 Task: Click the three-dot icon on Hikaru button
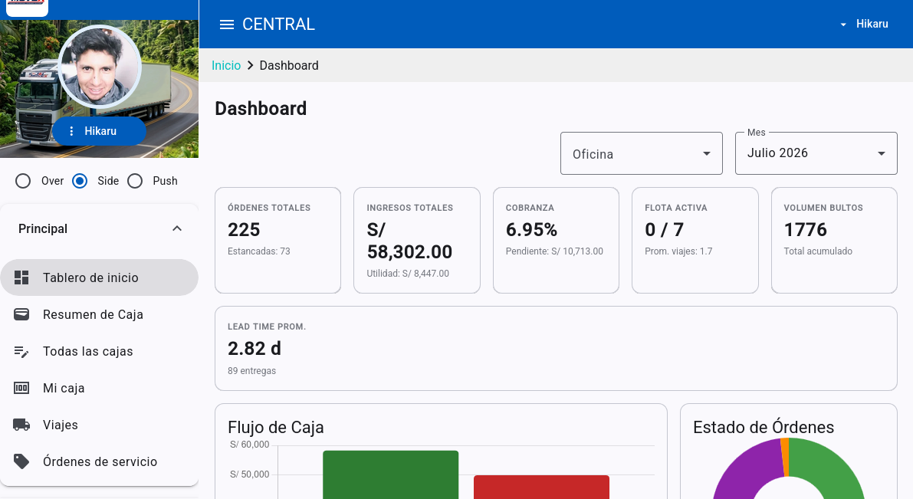pyautogui.click(x=71, y=132)
